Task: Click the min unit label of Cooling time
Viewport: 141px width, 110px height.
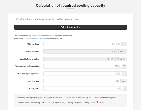Action: (124, 81)
